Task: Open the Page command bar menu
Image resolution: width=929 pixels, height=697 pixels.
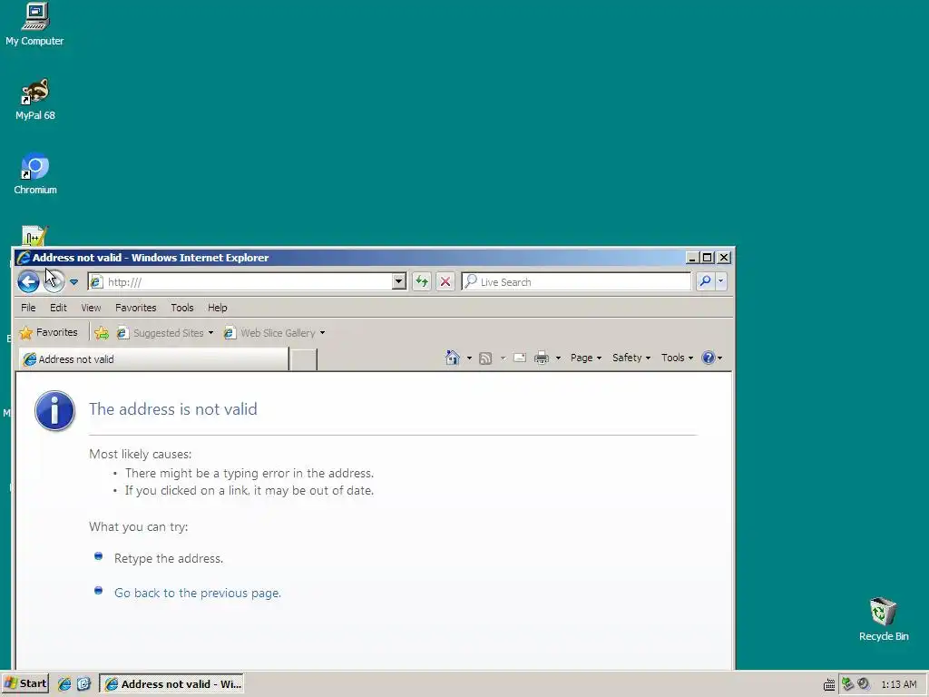Action: 586,358
